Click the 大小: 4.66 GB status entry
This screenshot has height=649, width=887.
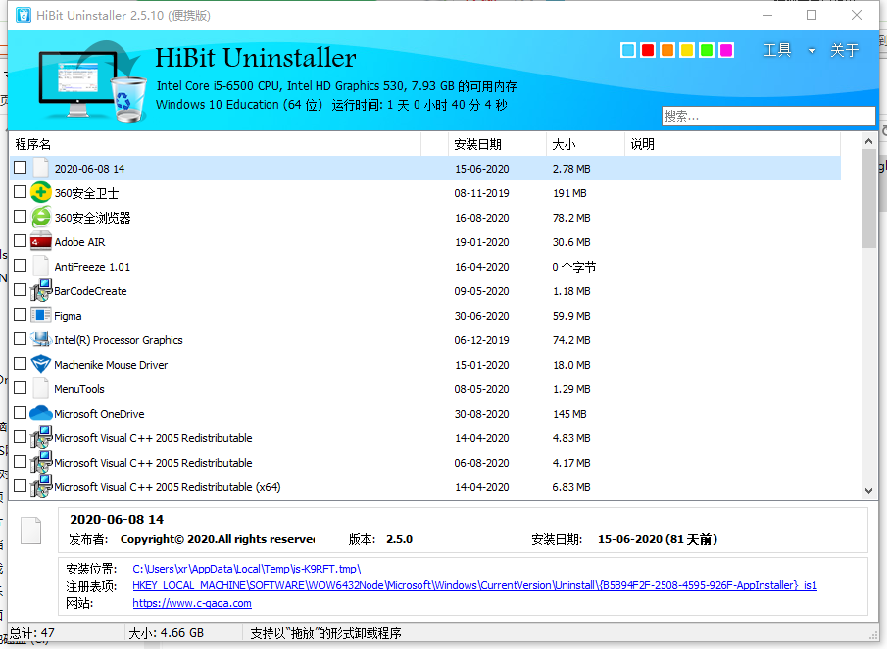(x=167, y=633)
